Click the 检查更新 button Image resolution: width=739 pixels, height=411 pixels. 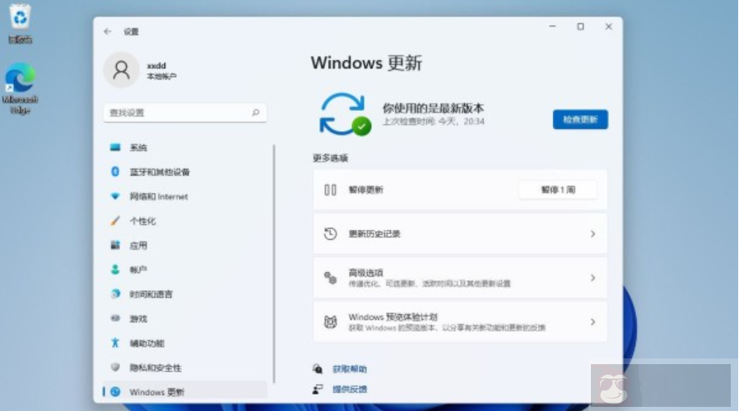[580, 119]
